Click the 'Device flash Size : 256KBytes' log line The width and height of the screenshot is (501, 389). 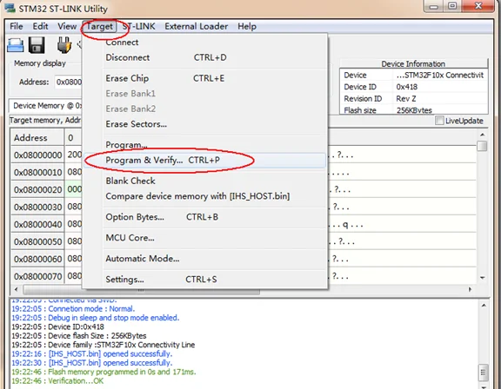coord(79,336)
